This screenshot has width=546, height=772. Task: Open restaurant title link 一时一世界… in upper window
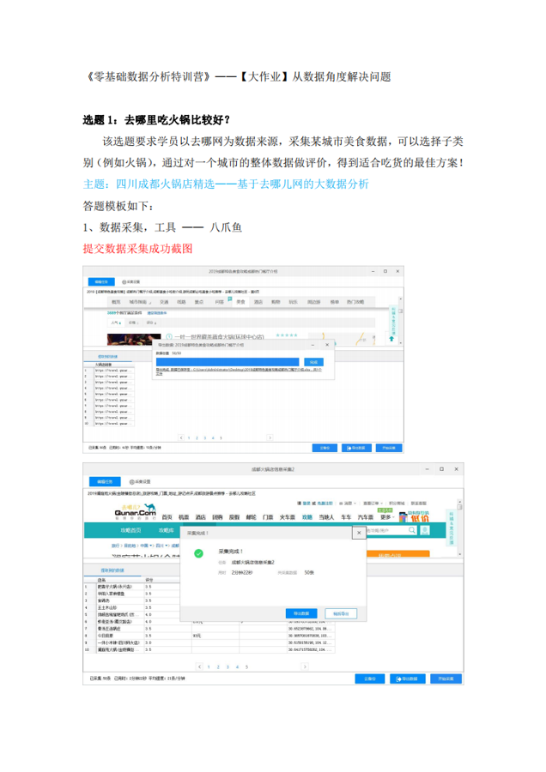(x=219, y=337)
